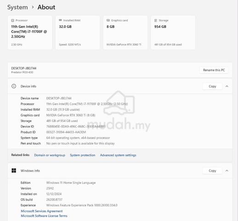
Task: Copy the Device info details
Action: point(212,87)
